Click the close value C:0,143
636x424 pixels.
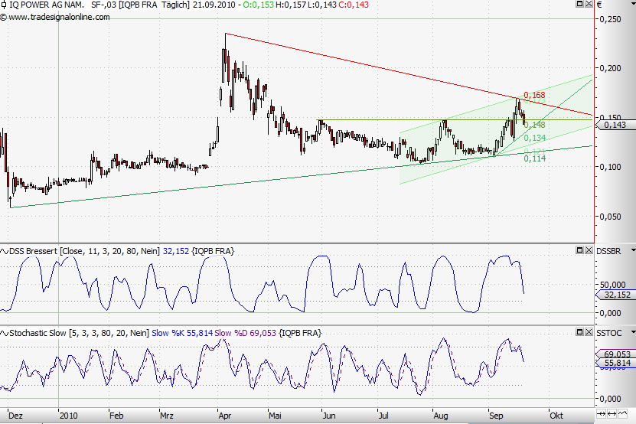(354, 5)
